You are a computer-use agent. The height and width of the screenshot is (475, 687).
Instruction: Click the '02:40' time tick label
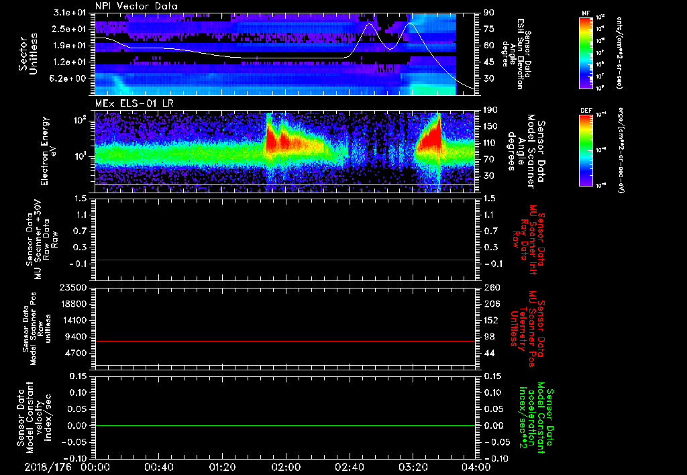click(349, 467)
